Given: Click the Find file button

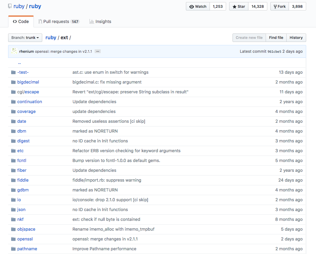Looking at the screenshot, I should coord(276,38).
